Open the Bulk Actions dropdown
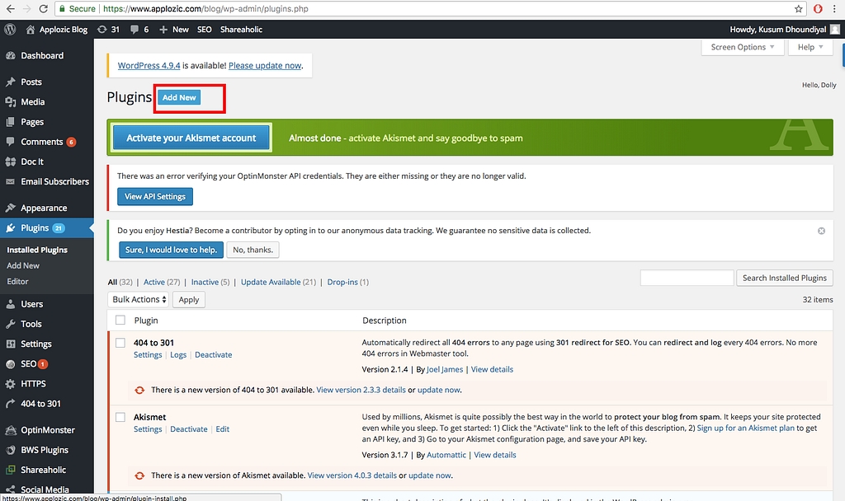The width and height of the screenshot is (845, 501). (x=139, y=300)
